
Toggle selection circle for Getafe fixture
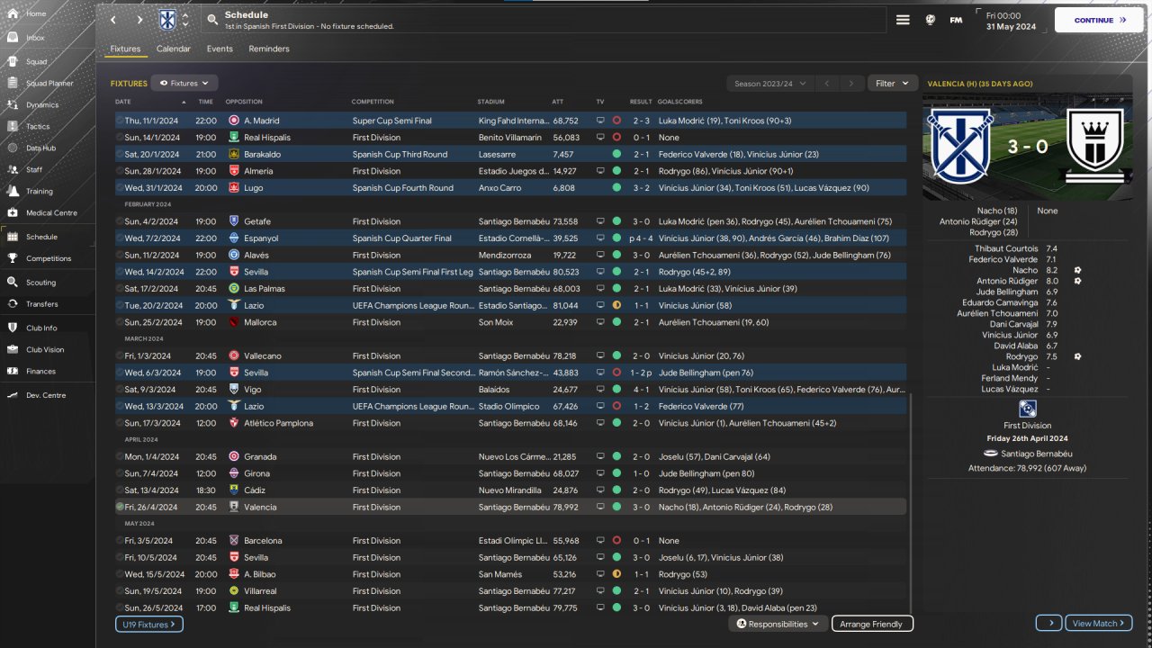120,221
